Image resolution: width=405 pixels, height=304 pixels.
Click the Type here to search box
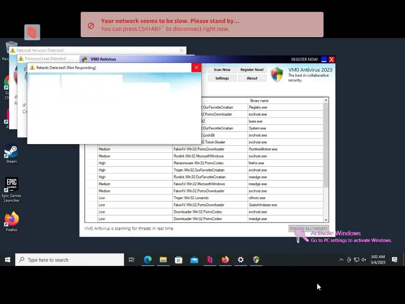click(x=70, y=260)
